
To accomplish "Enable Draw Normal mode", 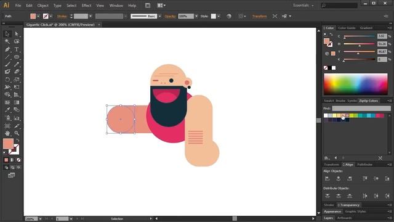I will coord(6,167).
